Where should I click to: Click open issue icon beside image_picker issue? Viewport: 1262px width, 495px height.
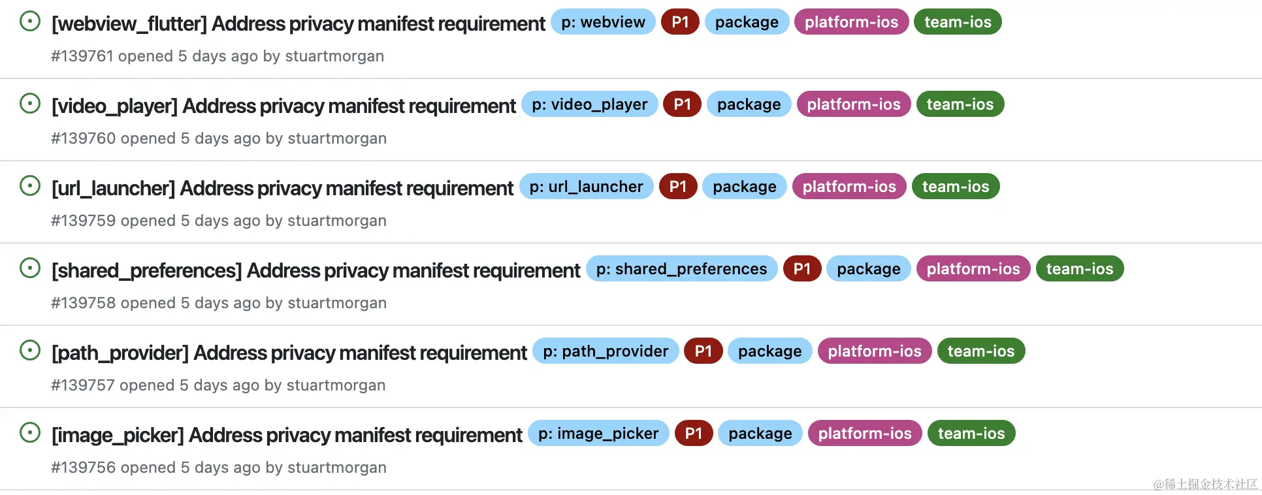tap(30, 433)
